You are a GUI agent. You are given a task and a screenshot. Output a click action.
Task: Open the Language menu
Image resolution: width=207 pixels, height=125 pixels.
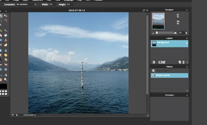(x=68, y=1)
